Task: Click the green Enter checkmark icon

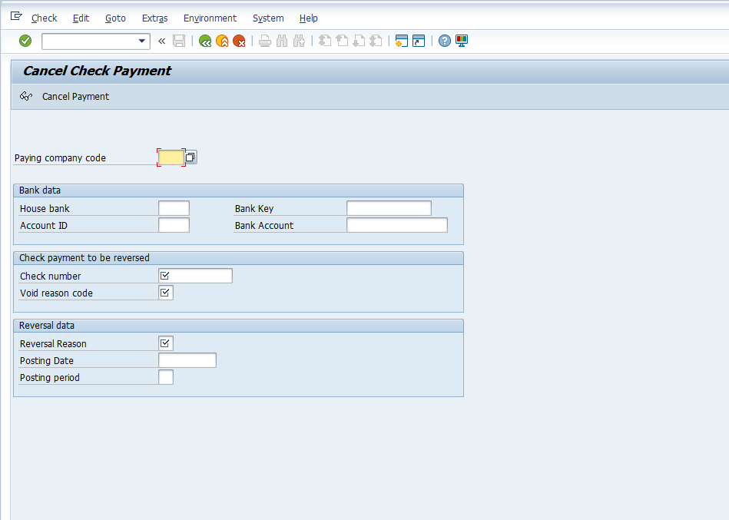Action: click(25, 41)
